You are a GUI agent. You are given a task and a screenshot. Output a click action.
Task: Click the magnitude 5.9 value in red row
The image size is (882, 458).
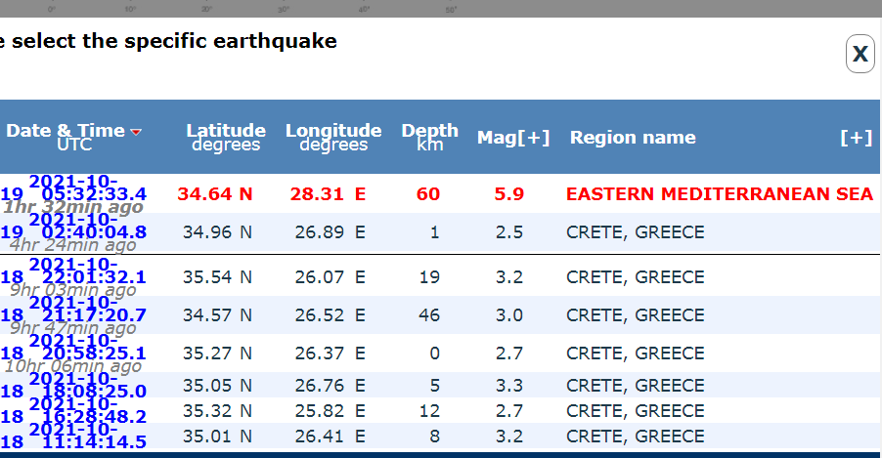509,194
